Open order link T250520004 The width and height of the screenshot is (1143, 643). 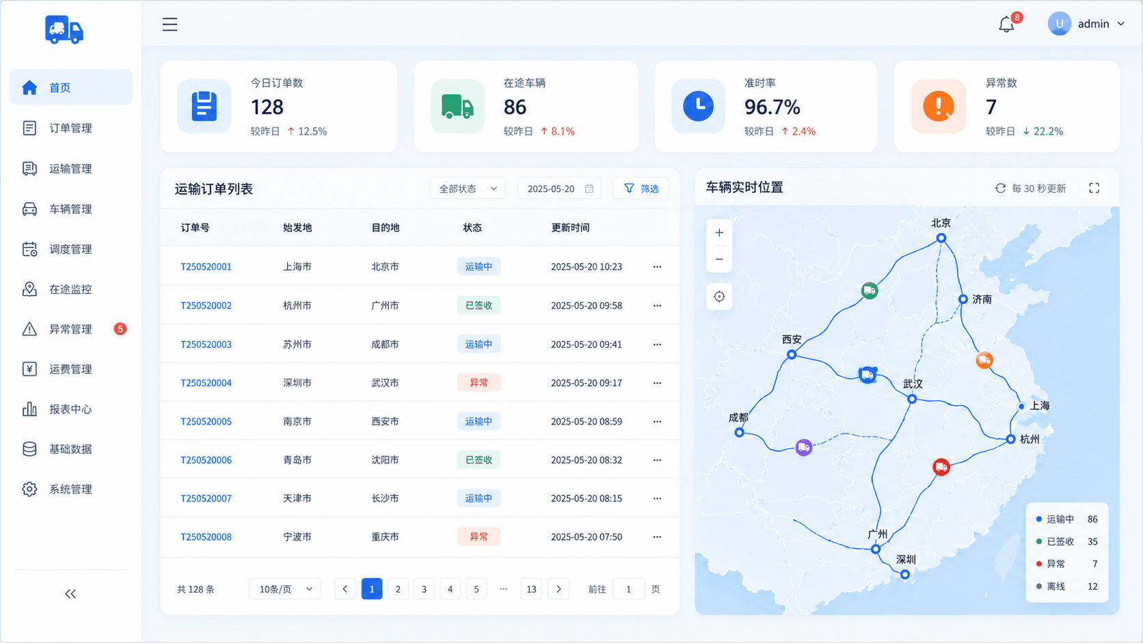point(206,383)
